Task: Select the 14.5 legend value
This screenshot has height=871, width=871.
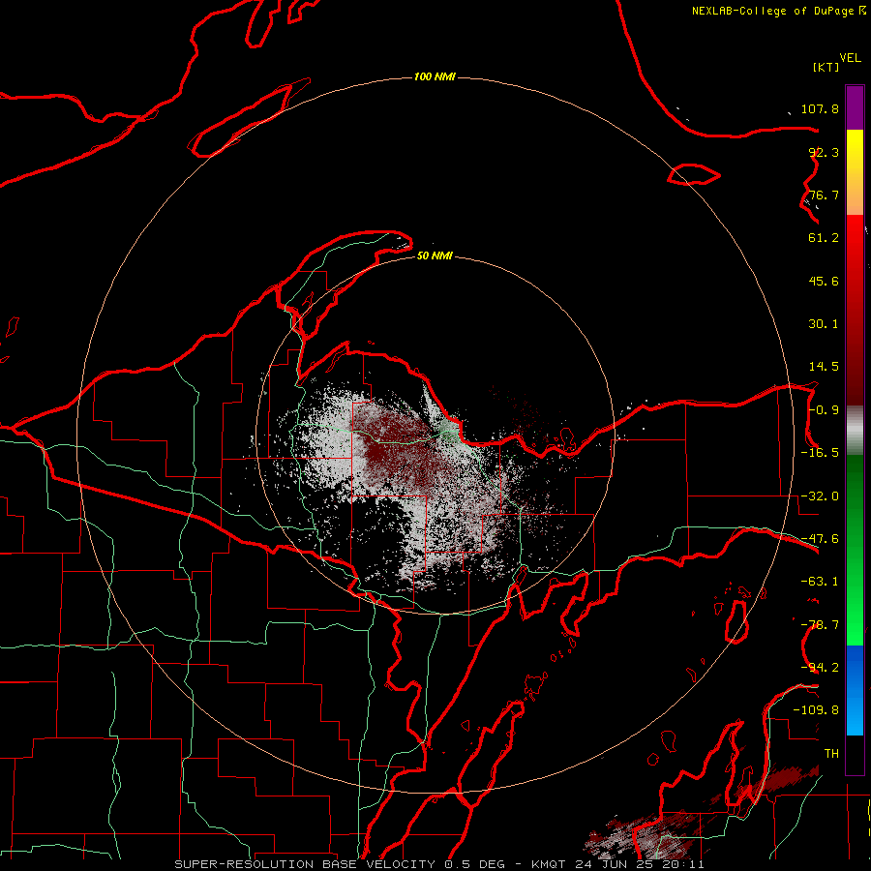Action: pyautogui.click(x=824, y=367)
